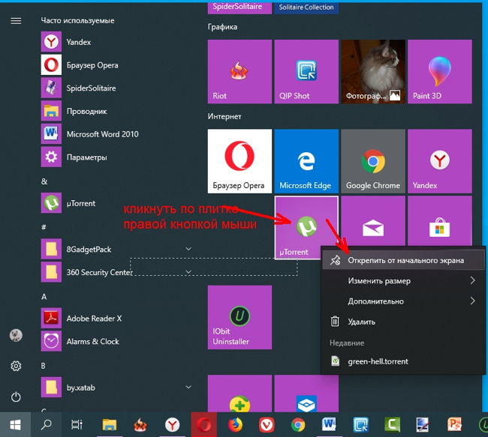Open the Изменить размер submenu
Image resolution: width=488 pixels, height=437 pixels.
click(402, 280)
